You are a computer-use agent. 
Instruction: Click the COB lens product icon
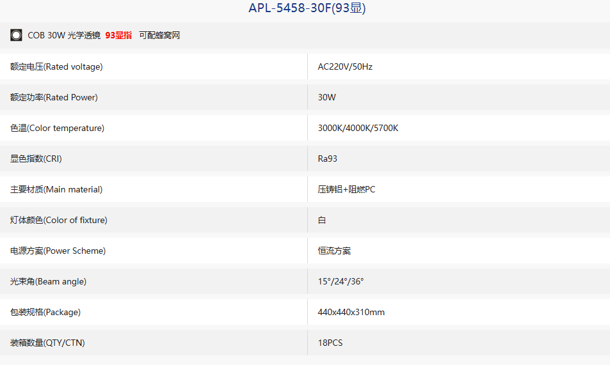[x=17, y=35]
